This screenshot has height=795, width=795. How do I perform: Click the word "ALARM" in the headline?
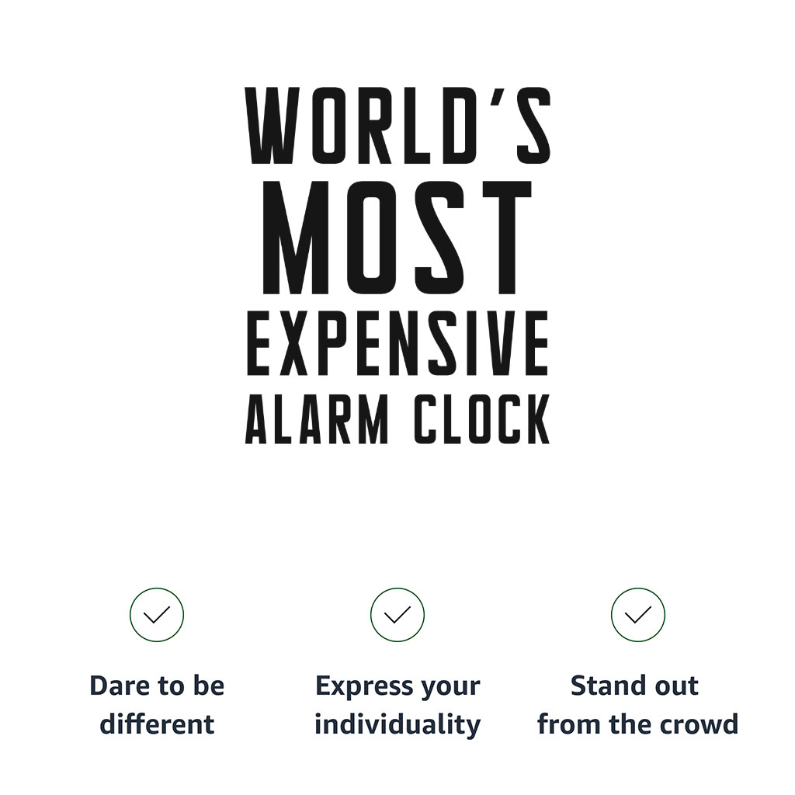click(317, 420)
